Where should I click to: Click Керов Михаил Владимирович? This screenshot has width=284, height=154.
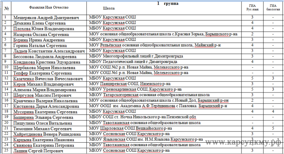(x=43, y=84)
